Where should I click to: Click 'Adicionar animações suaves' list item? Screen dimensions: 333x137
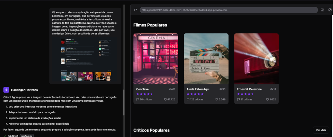39,124
